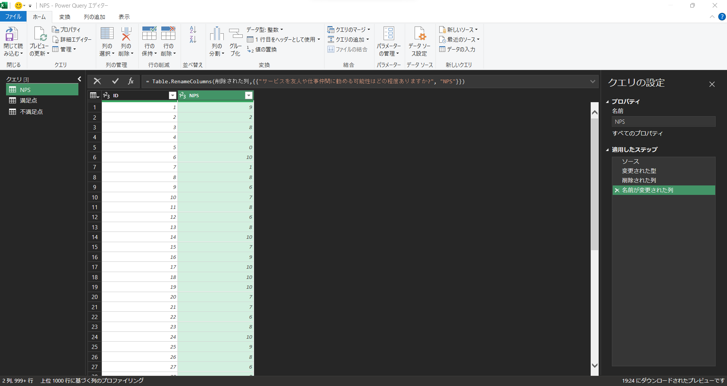Switch to the 列の追加 tab
The width and height of the screenshot is (727, 386).
pyautogui.click(x=95, y=17)
